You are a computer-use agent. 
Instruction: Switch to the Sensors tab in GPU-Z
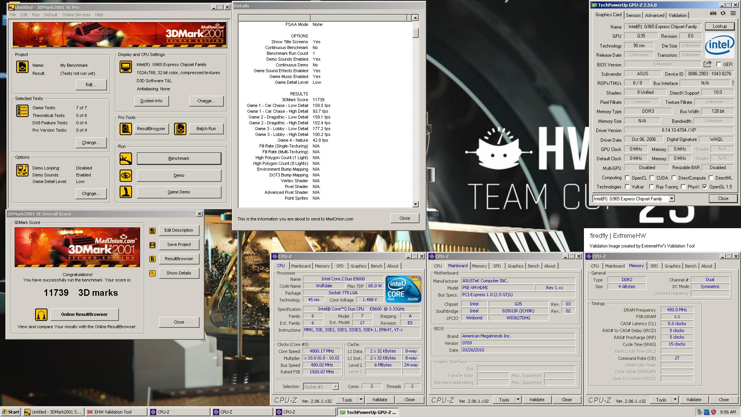(633, 15)
